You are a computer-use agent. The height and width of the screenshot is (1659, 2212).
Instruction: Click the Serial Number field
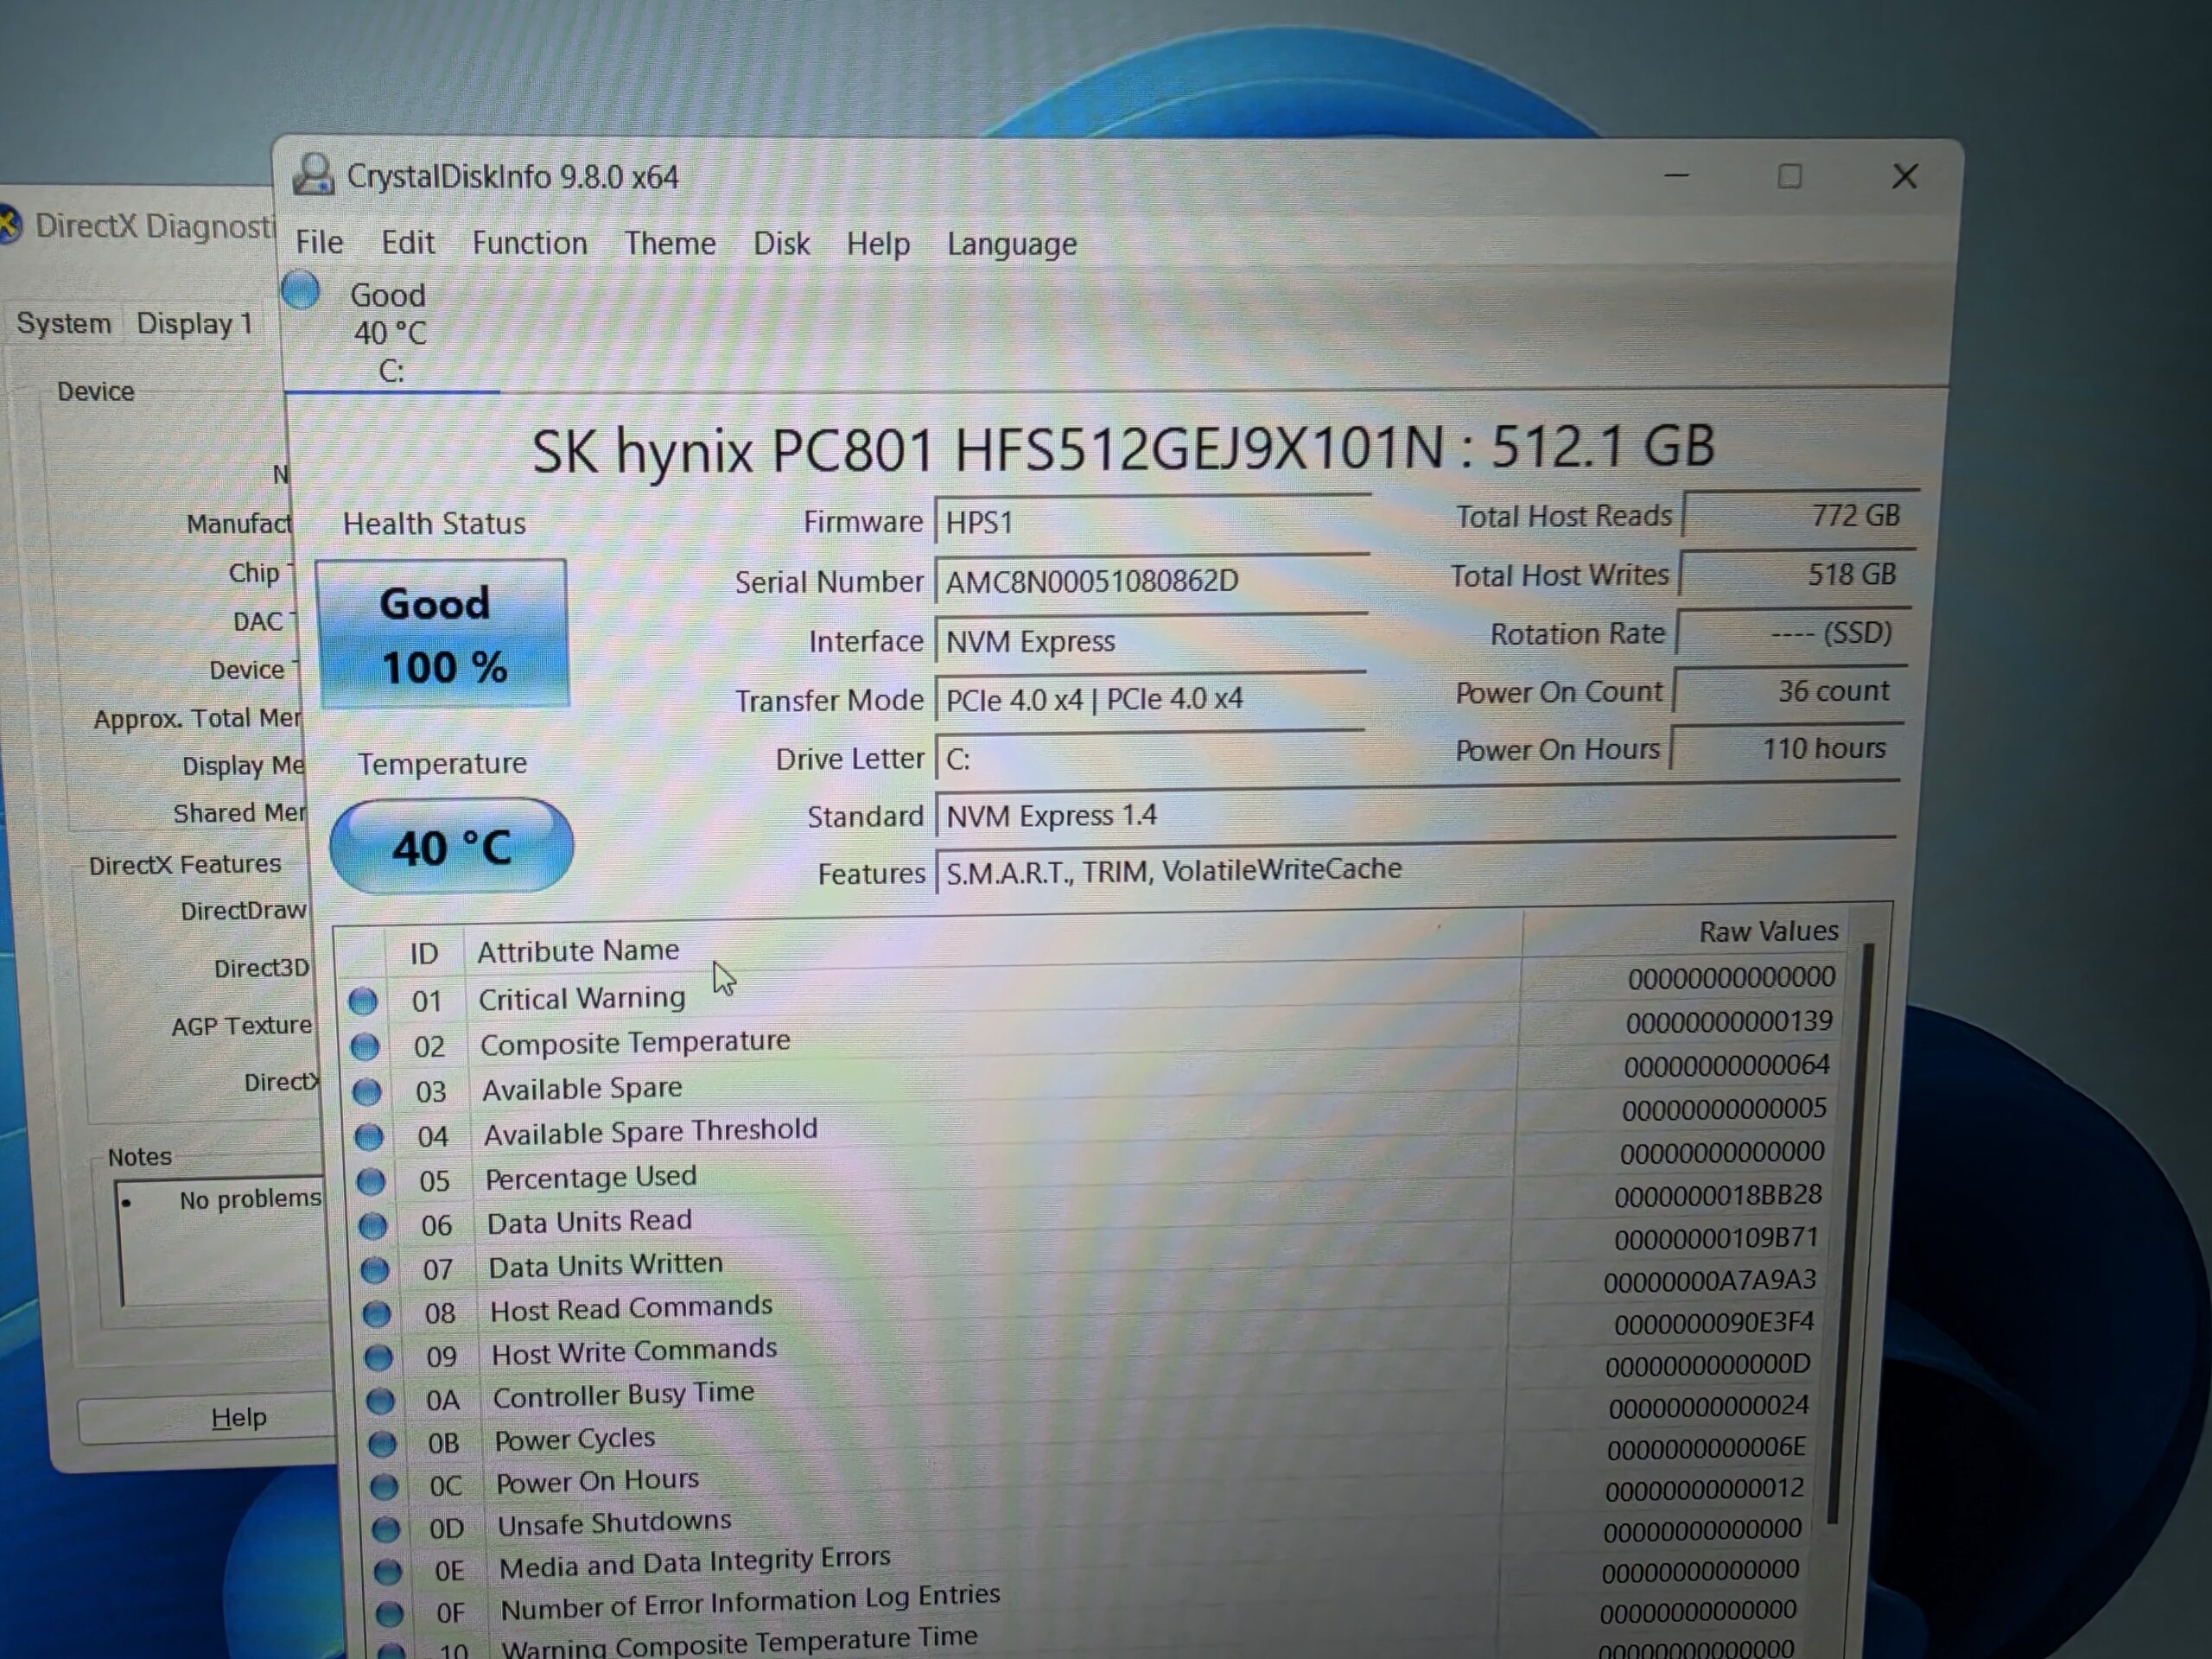tap(1150, 581)
